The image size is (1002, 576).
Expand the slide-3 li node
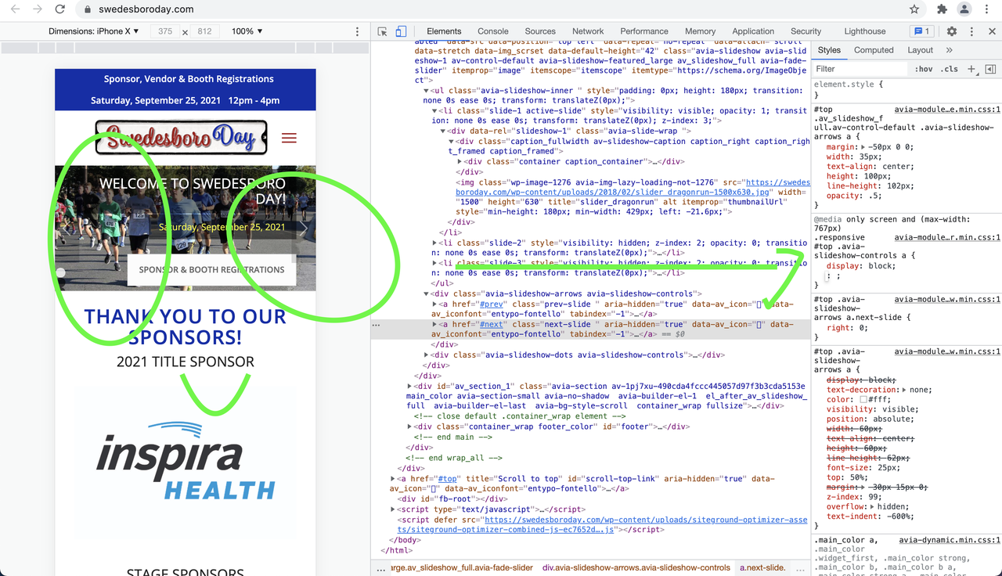435,263
